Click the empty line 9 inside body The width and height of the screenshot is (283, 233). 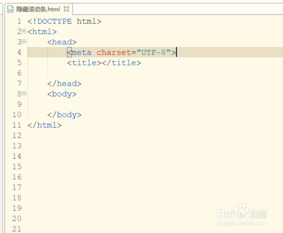[155, 104]
